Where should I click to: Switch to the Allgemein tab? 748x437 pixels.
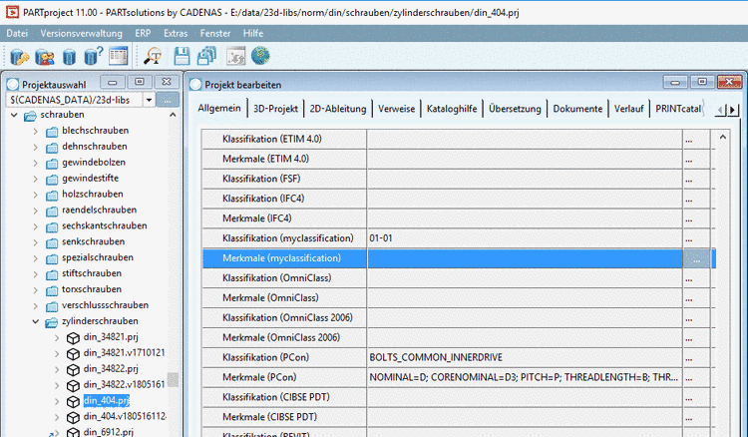tap(219, 109)
